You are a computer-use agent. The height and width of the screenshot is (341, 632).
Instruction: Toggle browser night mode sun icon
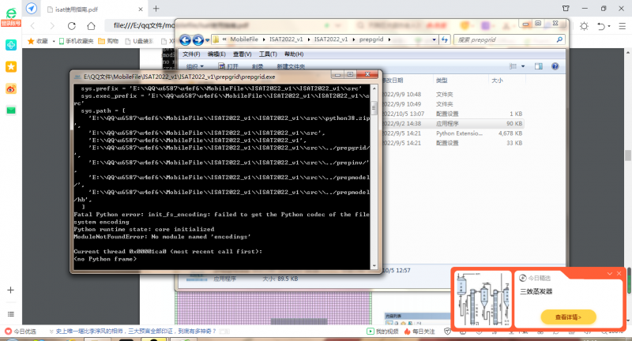click(585, 26)
